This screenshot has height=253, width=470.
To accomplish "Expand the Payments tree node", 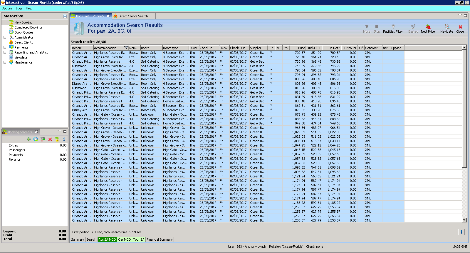I will (5, 47).
